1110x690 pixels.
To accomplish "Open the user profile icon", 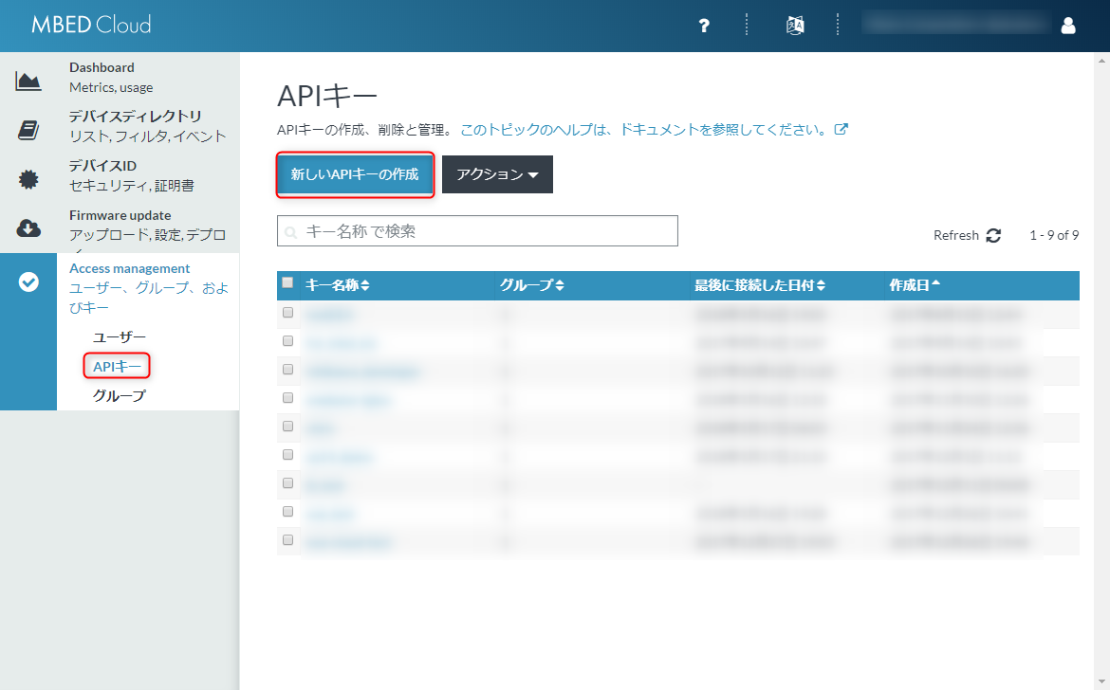I will point(1068,26).
